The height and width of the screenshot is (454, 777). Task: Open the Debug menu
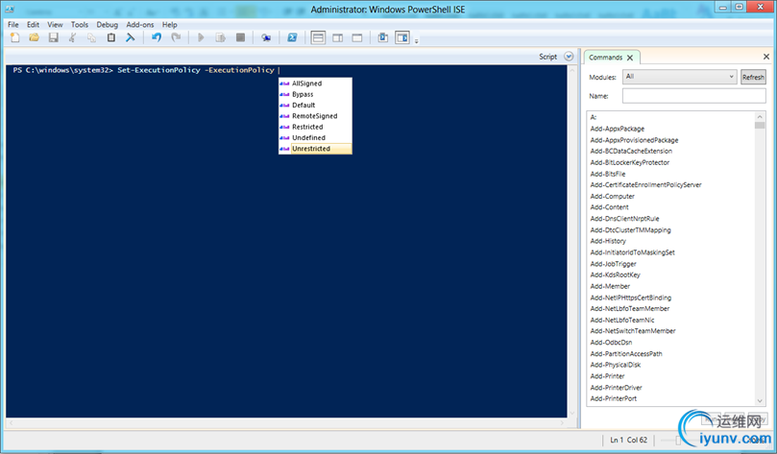107,24
